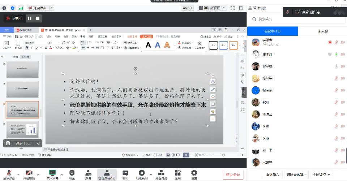The height and width of the screenshot is (181, 347).
Task: Expand the 演讲者视图 view dropdown
Action: (x=224, y=8)
